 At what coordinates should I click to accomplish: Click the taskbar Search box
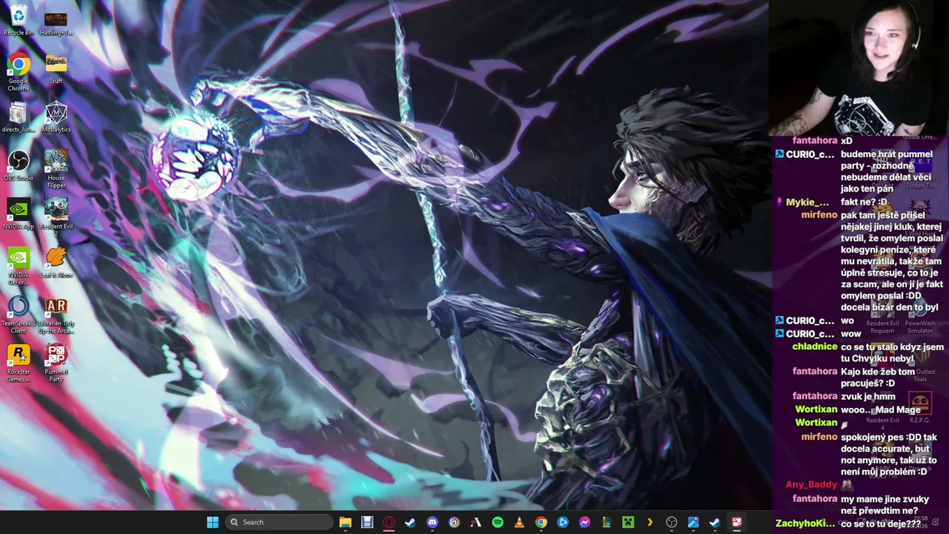click(x=279, y=522)
